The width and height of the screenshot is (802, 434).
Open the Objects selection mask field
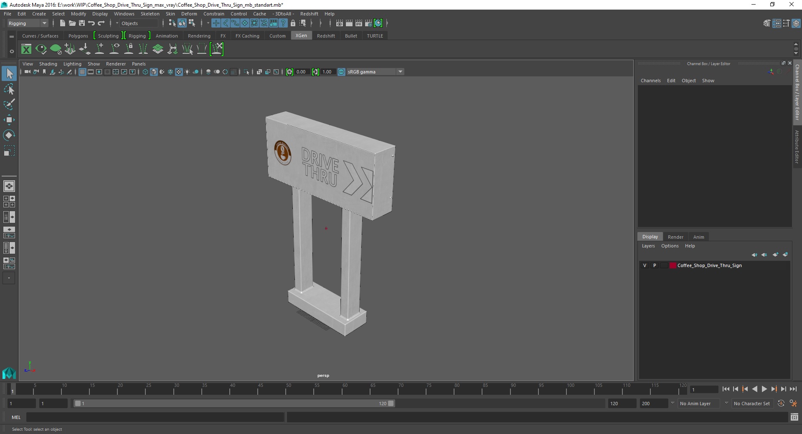click(x=139, y=23)
